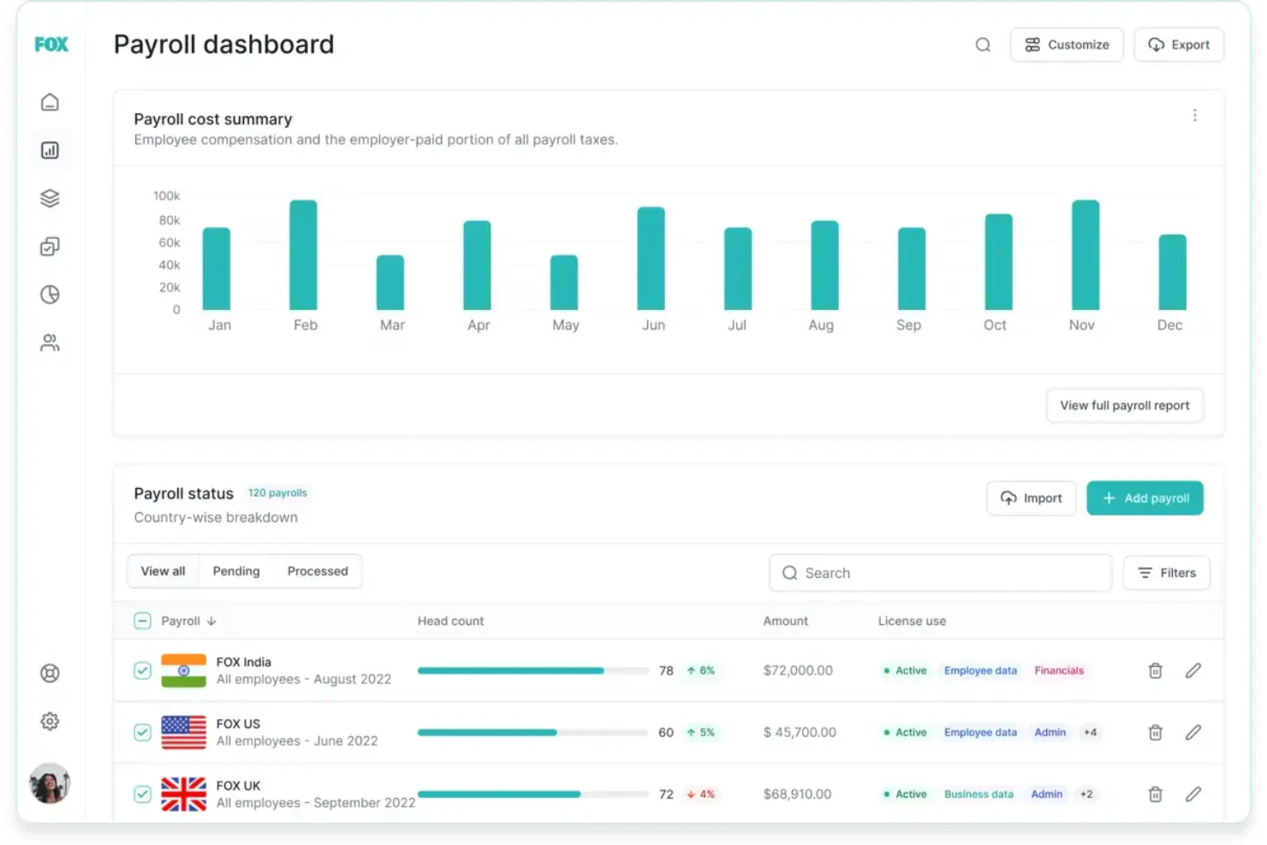This screenshot has height=845, width=1267.
Task: Open the three-dot menu on Payroll cost summary
Action: 1194,115
